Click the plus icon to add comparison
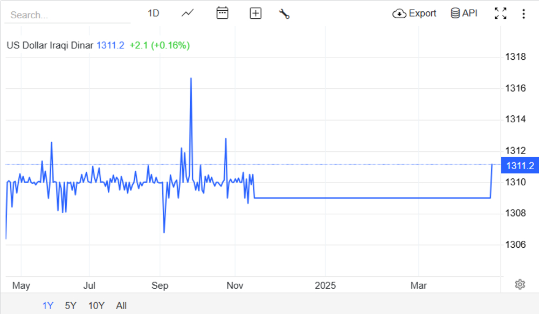 click(x=255, y=13)
